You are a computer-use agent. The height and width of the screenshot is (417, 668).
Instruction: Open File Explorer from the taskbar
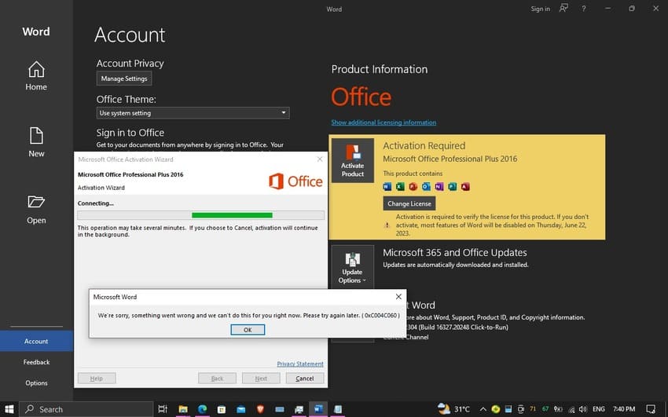(183, 409)
